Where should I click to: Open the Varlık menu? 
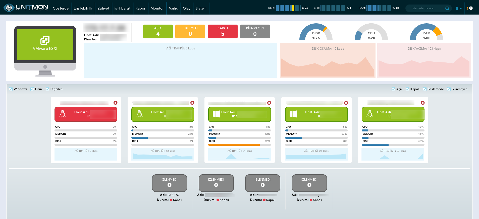point(173,8)
